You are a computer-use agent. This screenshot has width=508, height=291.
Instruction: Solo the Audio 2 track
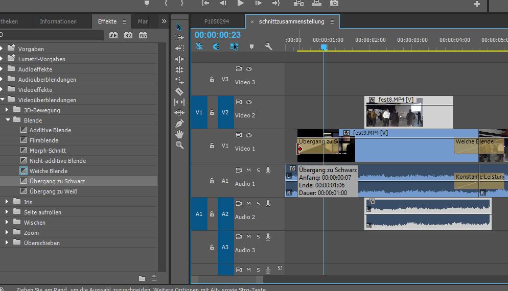coord(258,204)
